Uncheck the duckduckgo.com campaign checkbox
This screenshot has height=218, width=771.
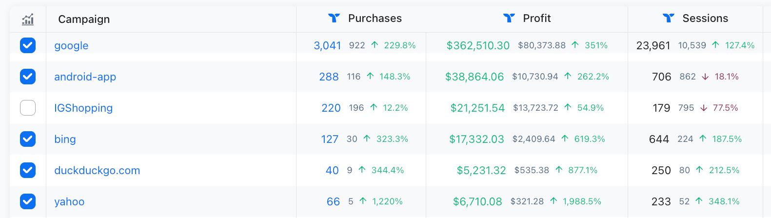[28, 170]
